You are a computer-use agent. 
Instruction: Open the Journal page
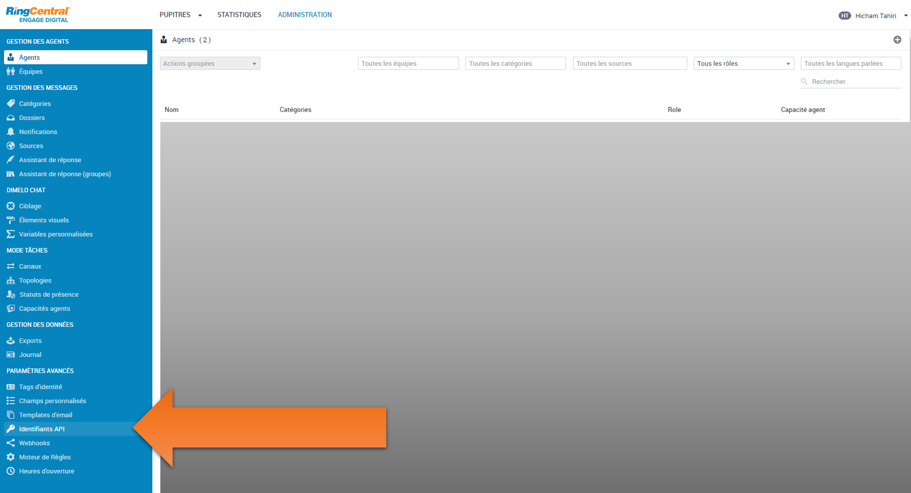76,355
